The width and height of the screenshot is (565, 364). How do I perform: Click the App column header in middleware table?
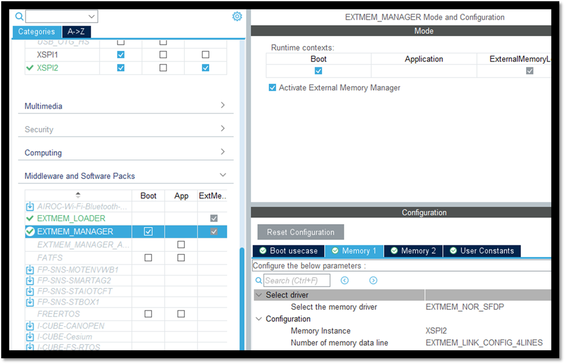coord(181,195)
